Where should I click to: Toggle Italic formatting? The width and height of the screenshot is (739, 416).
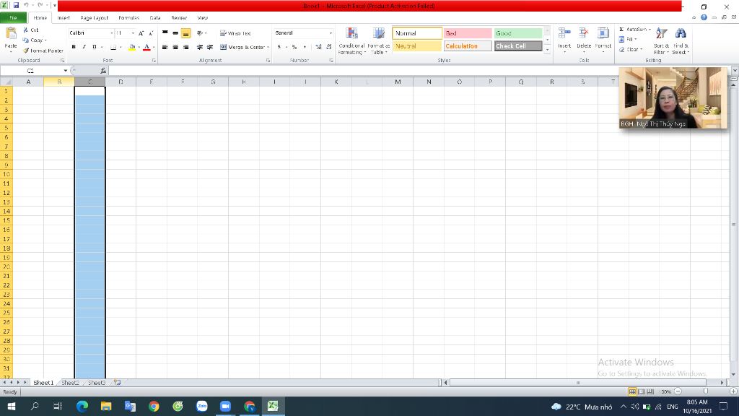pos(84,47)
